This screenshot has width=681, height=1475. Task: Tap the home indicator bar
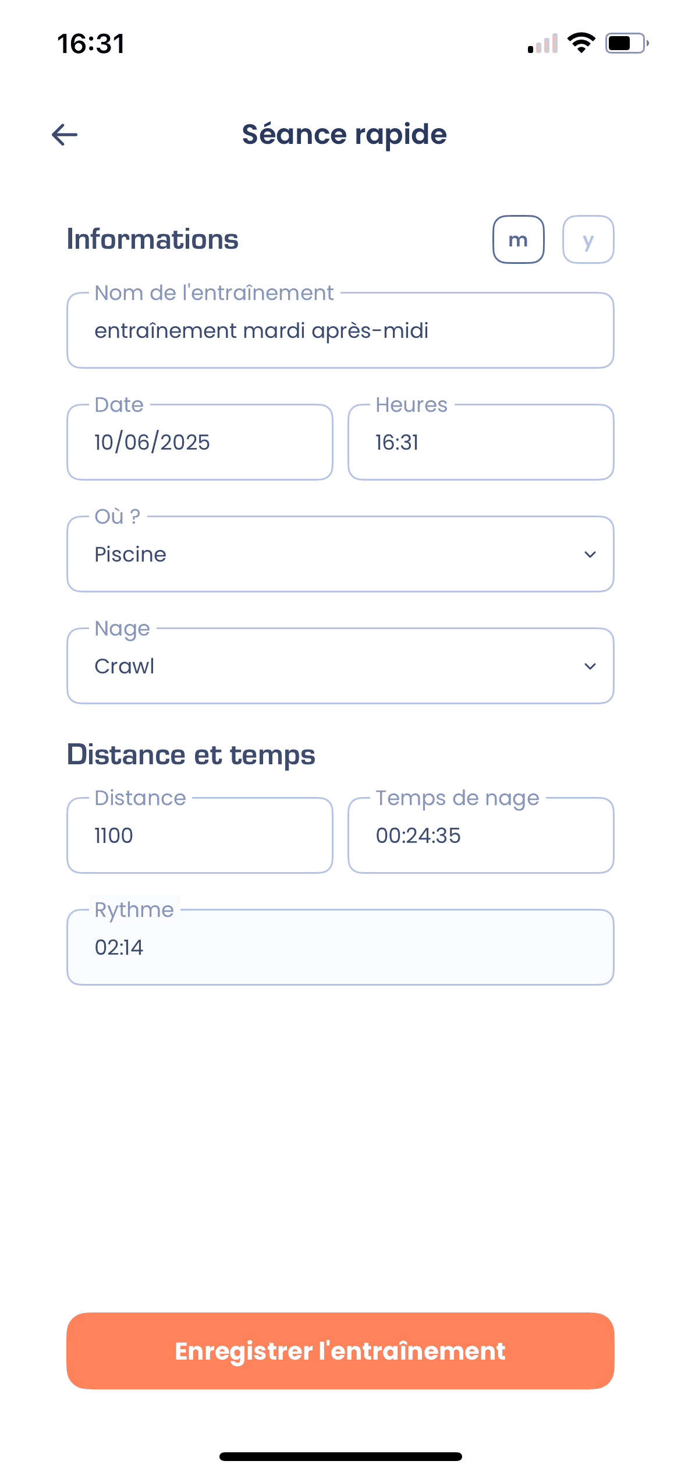pos(340,1456)
